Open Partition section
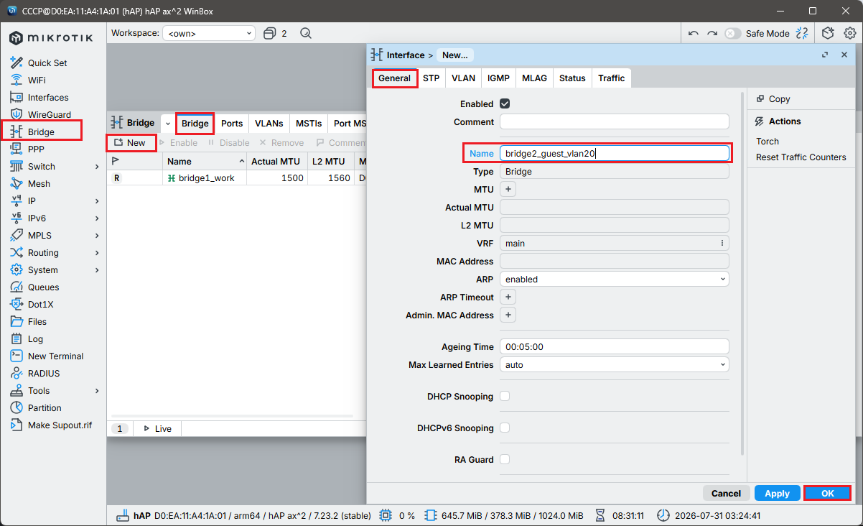 pyautogui.click(x=45, y=407)
